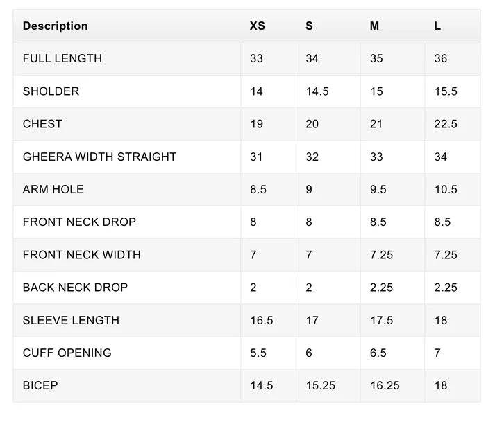Click chest value 22.5 for size L
The width and height of the screenshot is (495, 424).
pos(446,124)
